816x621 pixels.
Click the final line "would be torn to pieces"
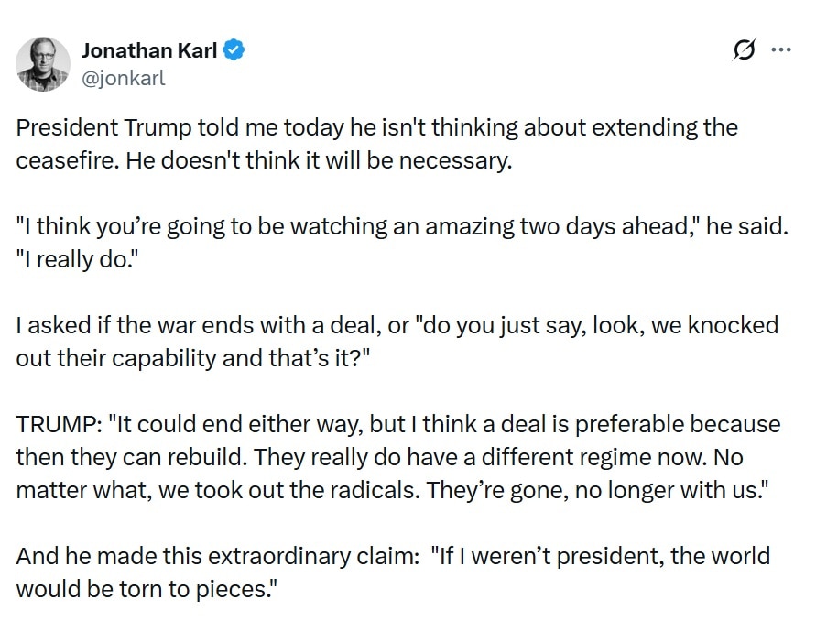(x=146, y=587)
